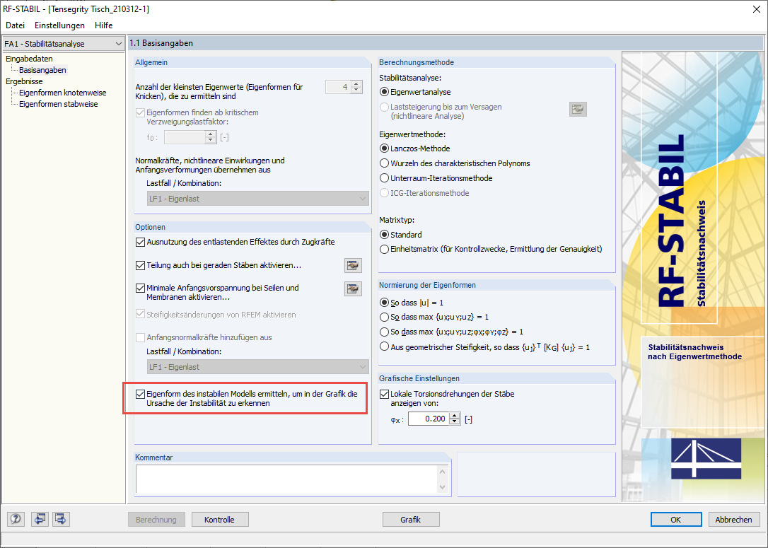Image resolution: width=768 pixels, height=548 pixels.
Task: Uncheck Eigenform des instabilen Modells ermitteln
Action: (x=139, y=394)
